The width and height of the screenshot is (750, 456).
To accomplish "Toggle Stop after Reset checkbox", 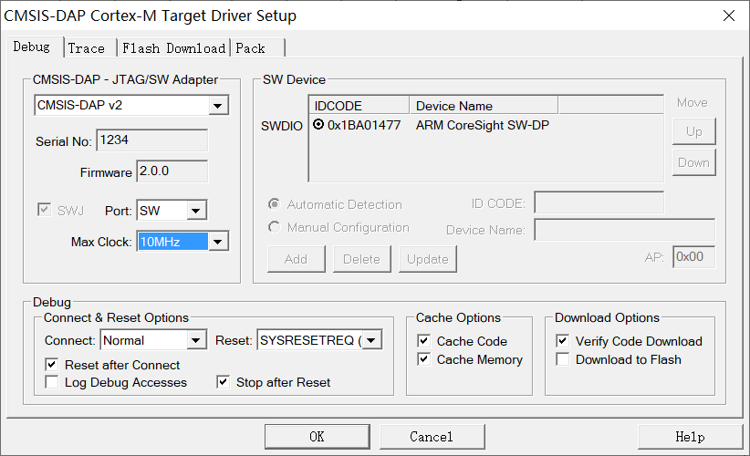I will [x=223, y=382].
